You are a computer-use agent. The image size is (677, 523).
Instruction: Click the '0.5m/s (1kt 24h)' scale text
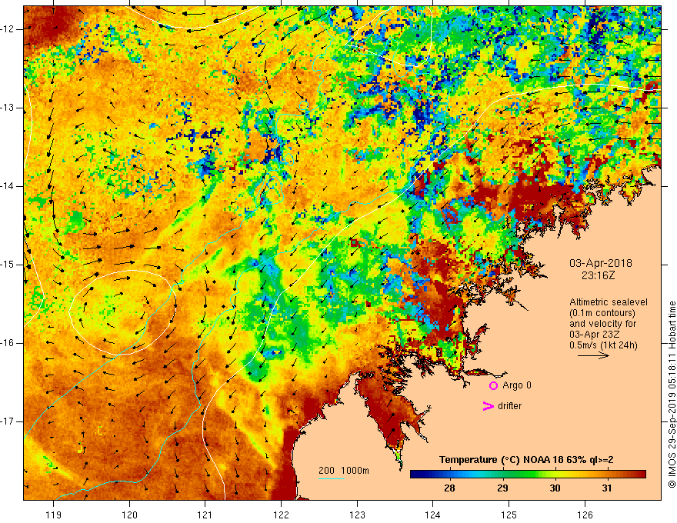(x=603, y=345)
